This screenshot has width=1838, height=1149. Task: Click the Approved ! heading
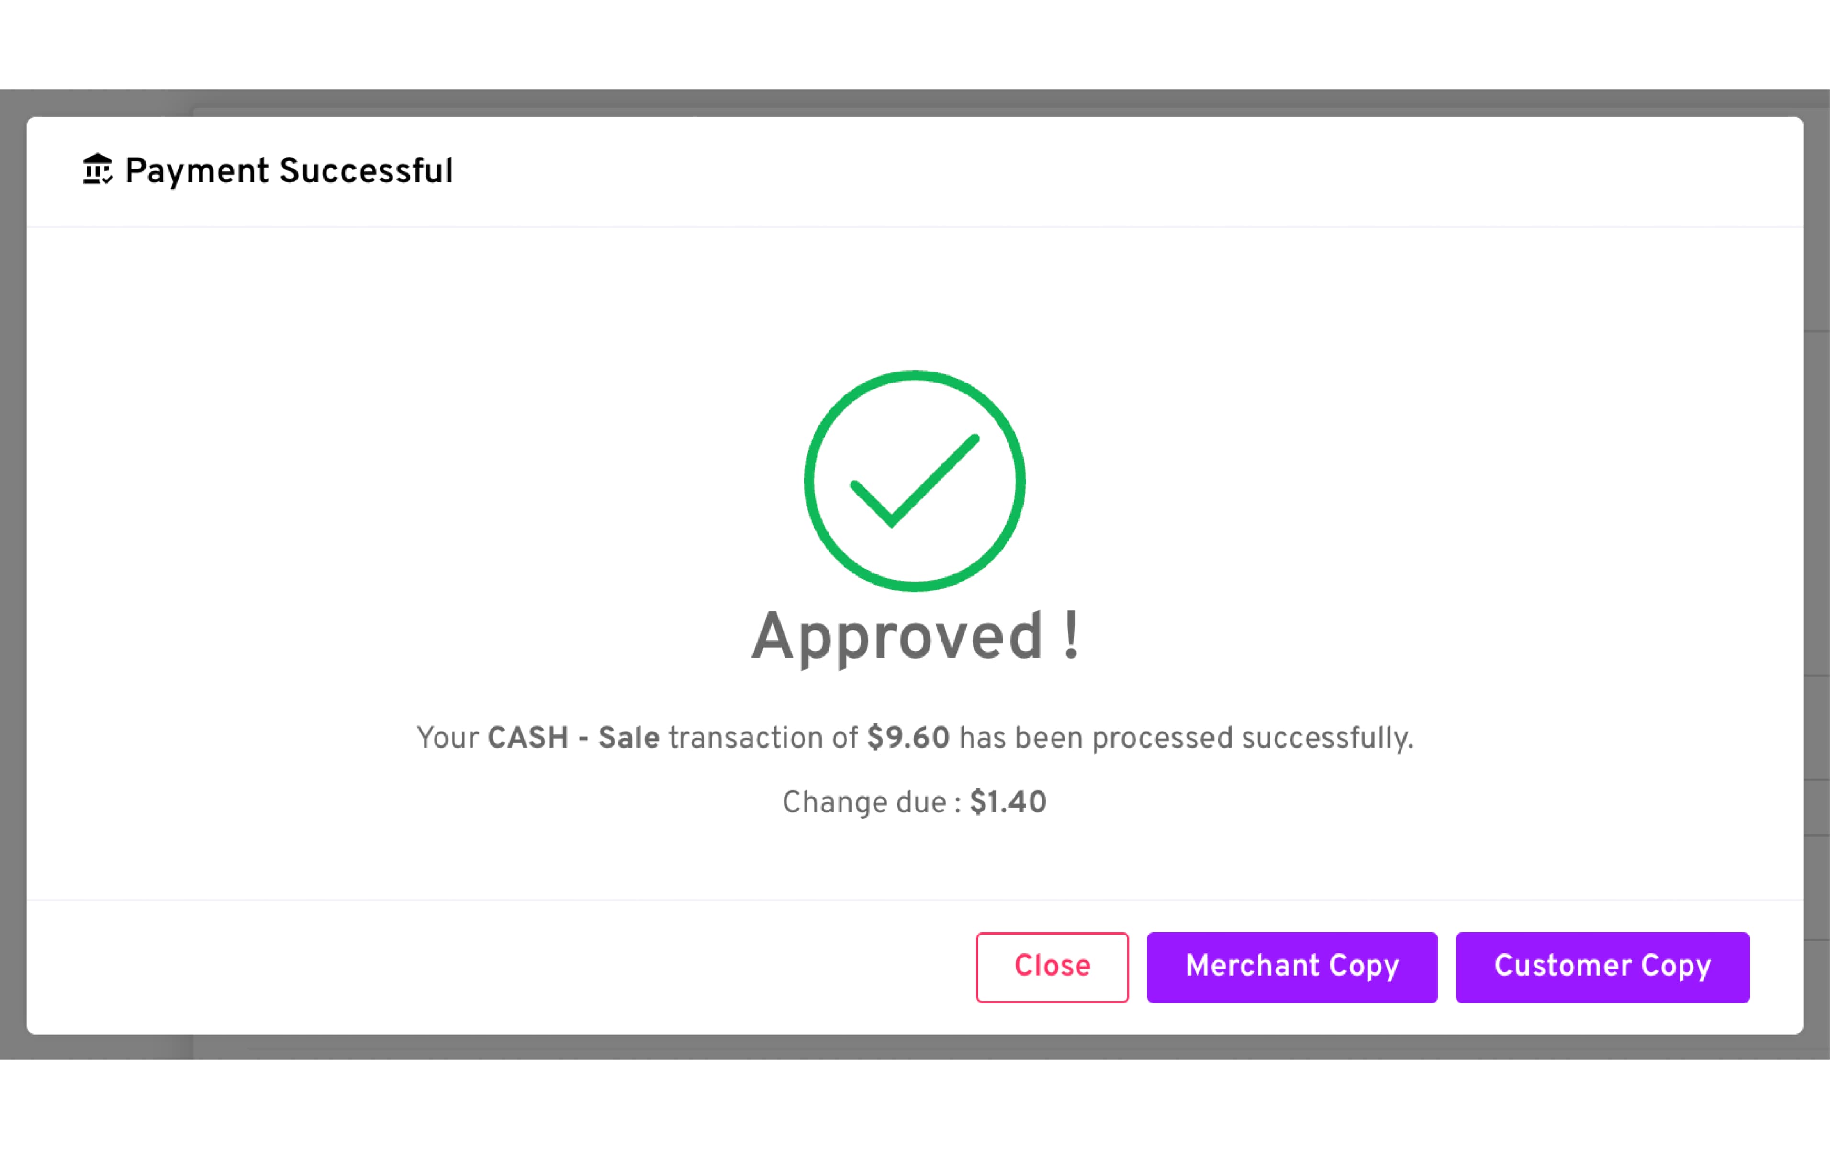[x=896, y=637]
